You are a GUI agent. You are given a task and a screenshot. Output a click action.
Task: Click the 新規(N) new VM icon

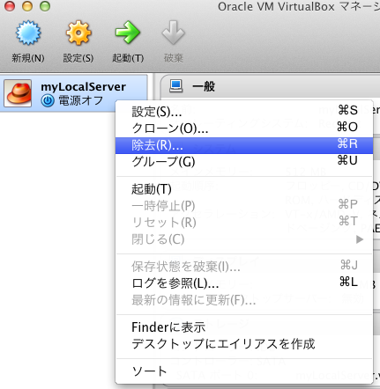tap(28, 33)
